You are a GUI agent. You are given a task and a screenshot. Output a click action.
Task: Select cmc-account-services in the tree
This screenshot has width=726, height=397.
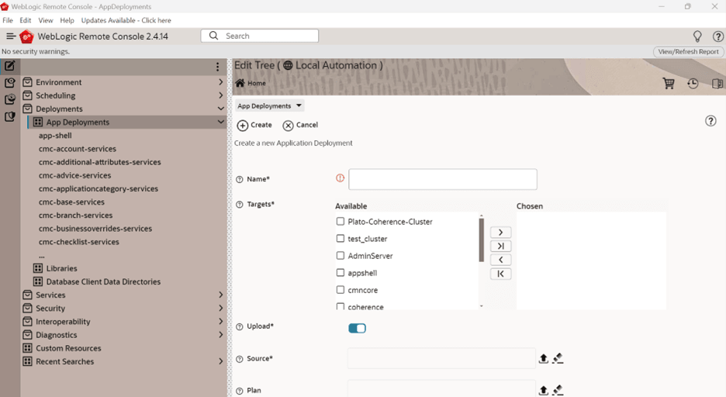tap(78, 149)
